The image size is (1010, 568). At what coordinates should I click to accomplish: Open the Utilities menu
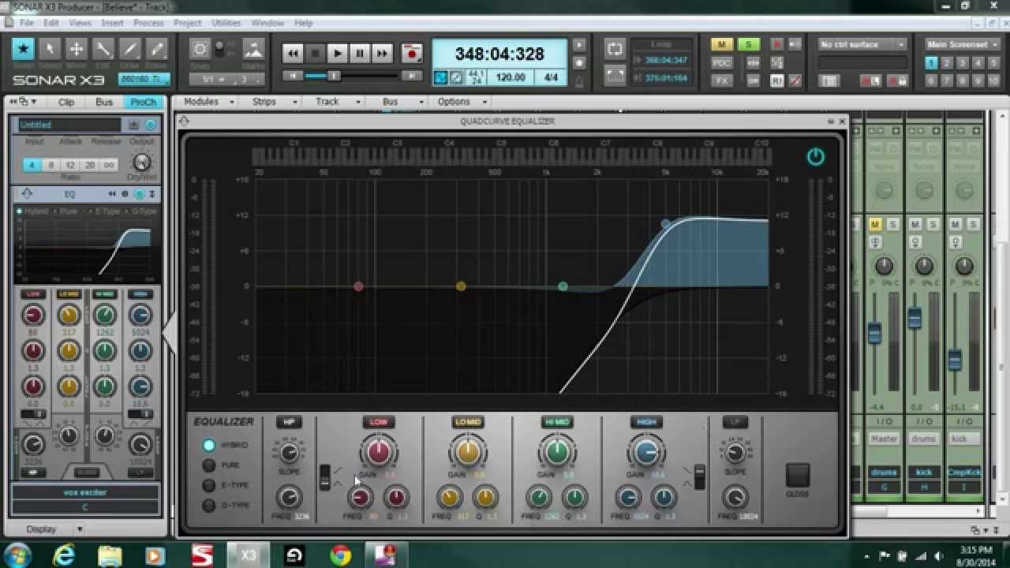(226, 23)
